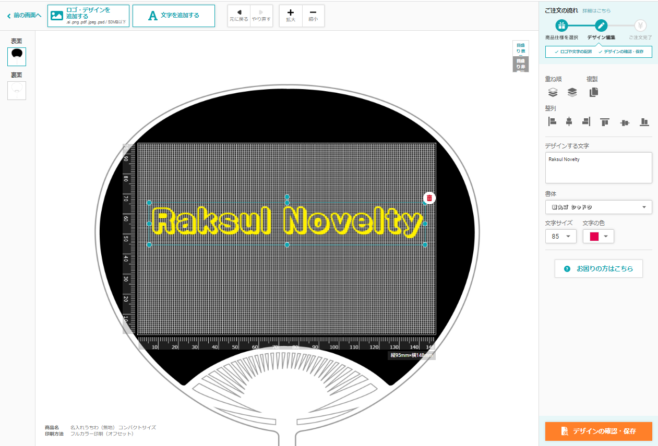Click document search icon on save button
This screenshot has width=658, height=446.
tap(564, 431)
